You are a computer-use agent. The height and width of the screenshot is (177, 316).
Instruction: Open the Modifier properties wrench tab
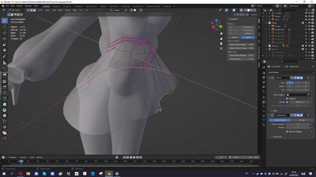(264, 102)
